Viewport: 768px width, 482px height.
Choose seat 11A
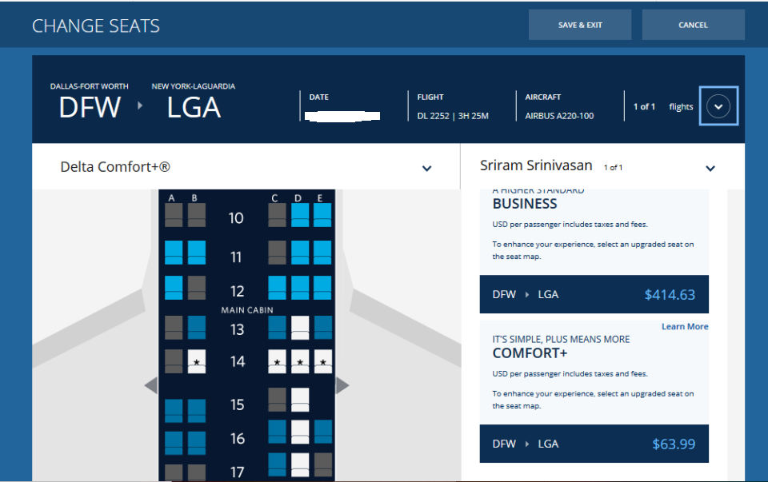click(x=174, y=253)
